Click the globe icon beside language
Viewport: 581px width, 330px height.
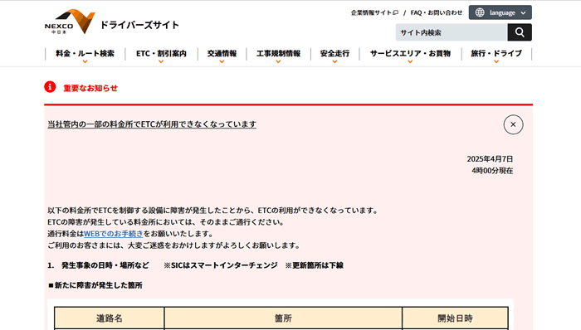(480, 12)
